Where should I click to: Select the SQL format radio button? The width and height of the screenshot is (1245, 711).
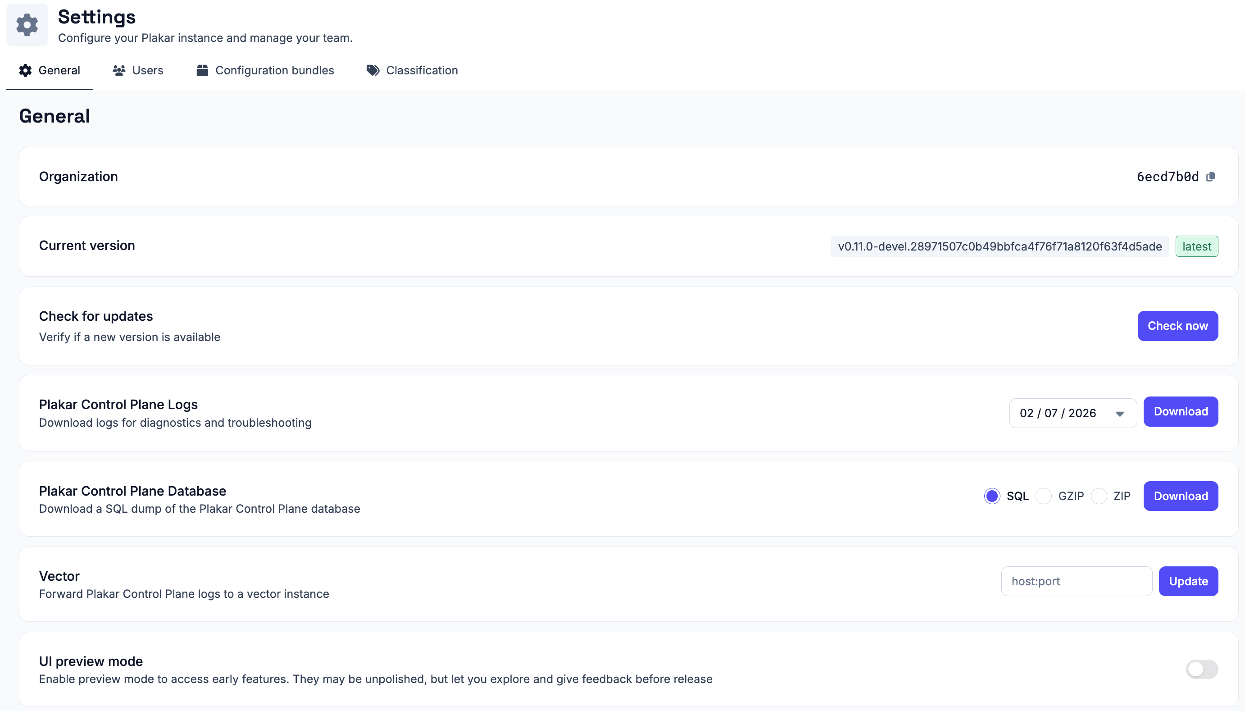pos(992,496)
